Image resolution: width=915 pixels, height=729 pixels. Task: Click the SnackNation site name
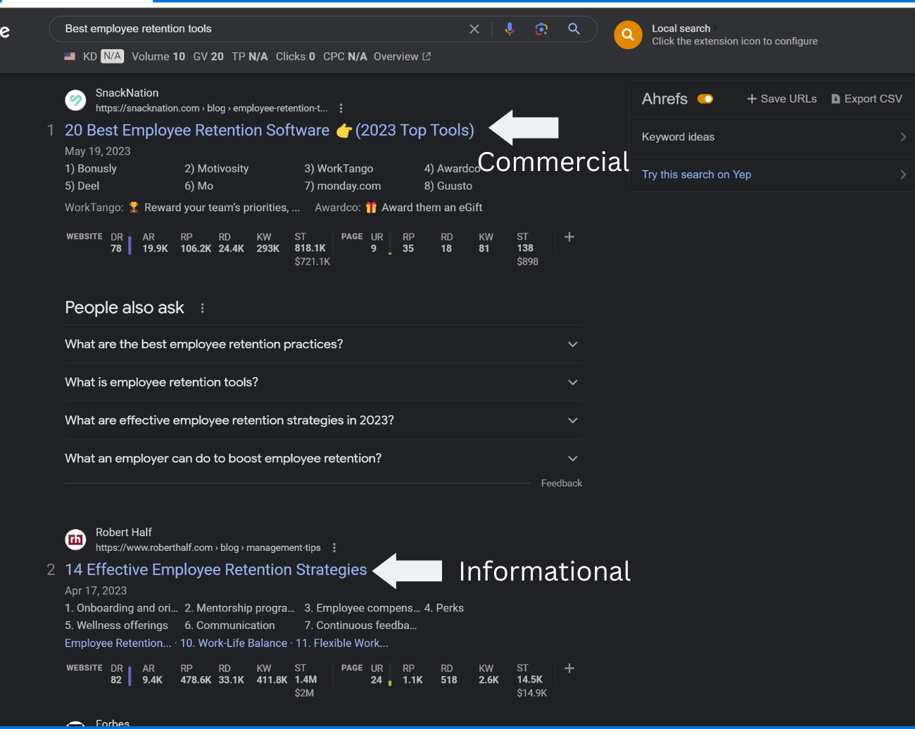point(127,93)
